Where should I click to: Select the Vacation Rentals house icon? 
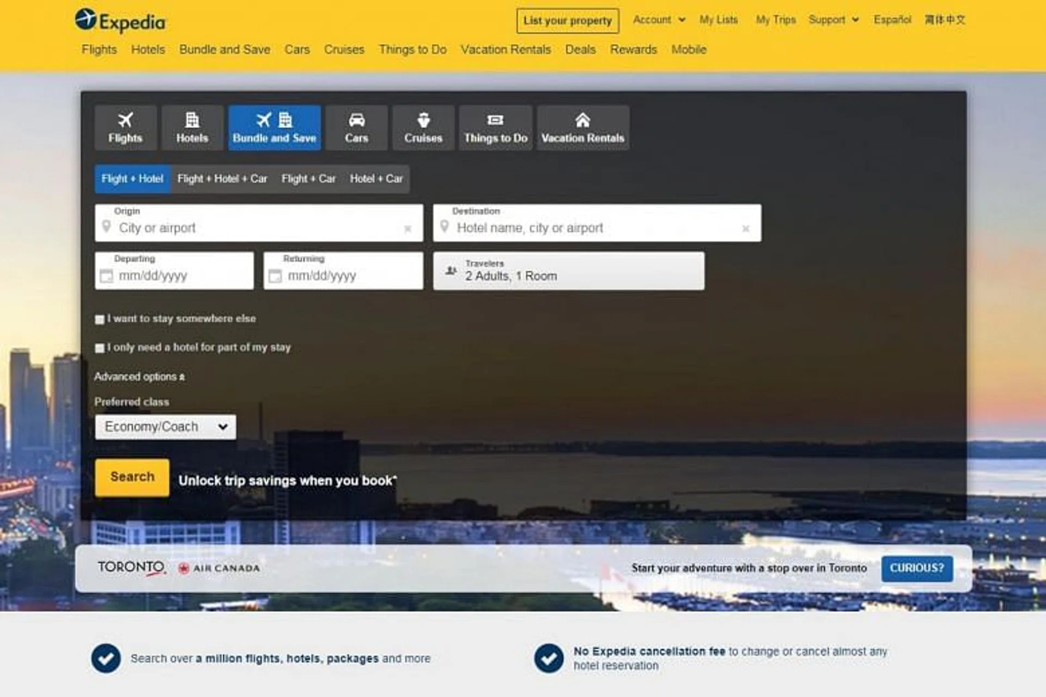[x=583, y=127]
